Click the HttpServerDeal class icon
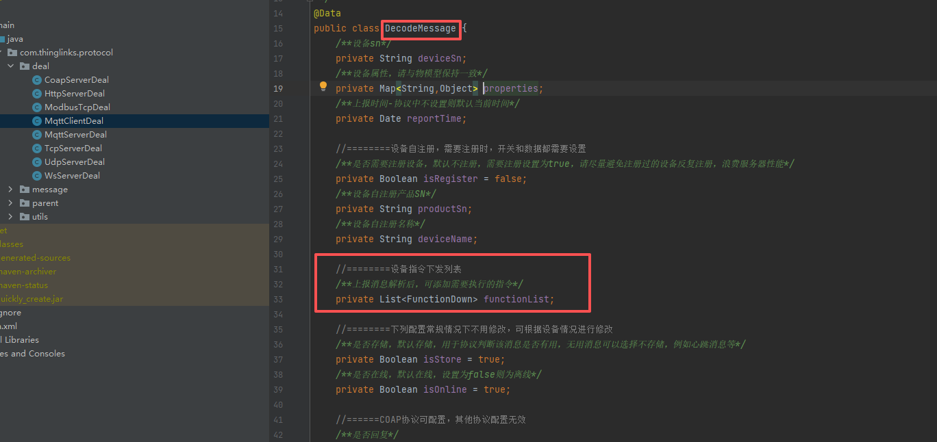 37,94
